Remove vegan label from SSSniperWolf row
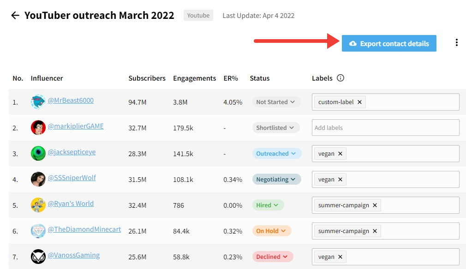The image size is (466, 269). (x=341, y=180)
